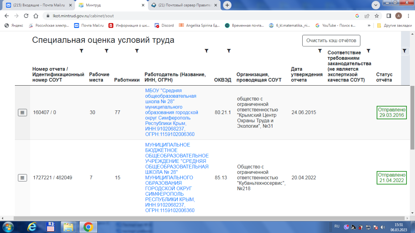The image size is (415, 233).
Task: Bookmark this page with the star icon
Action: click(x=377, y=16)
